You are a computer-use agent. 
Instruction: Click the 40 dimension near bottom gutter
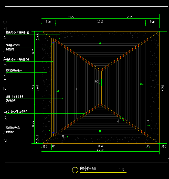[x=63, y=137]
